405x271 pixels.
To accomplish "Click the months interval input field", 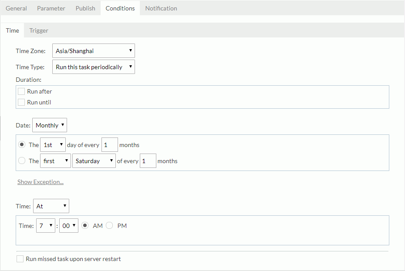I will point(109,144).
